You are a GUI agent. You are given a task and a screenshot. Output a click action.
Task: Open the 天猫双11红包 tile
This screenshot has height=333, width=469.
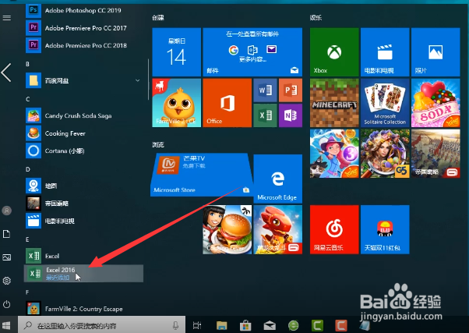click(x=385, y=229)
